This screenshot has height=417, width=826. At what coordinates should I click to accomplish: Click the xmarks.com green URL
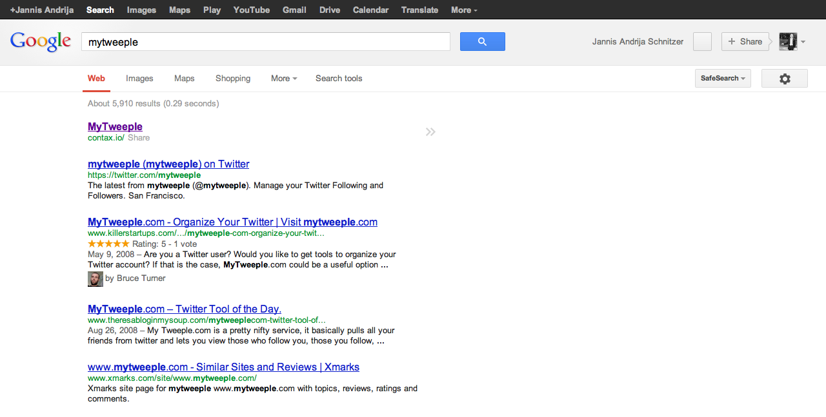click(172, 378)
